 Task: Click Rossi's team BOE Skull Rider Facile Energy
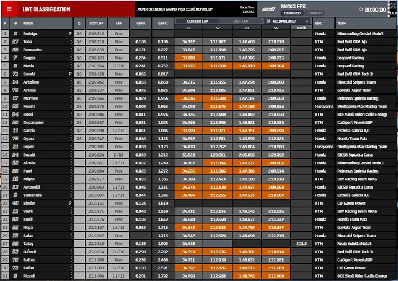362,115
